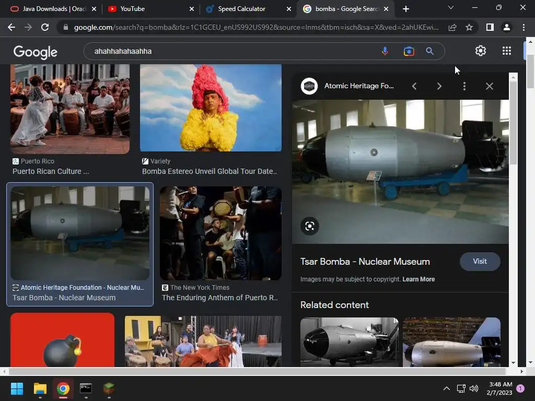Visit the Tsar Bomba source page
Screen dimensions: 535x401
480,262
